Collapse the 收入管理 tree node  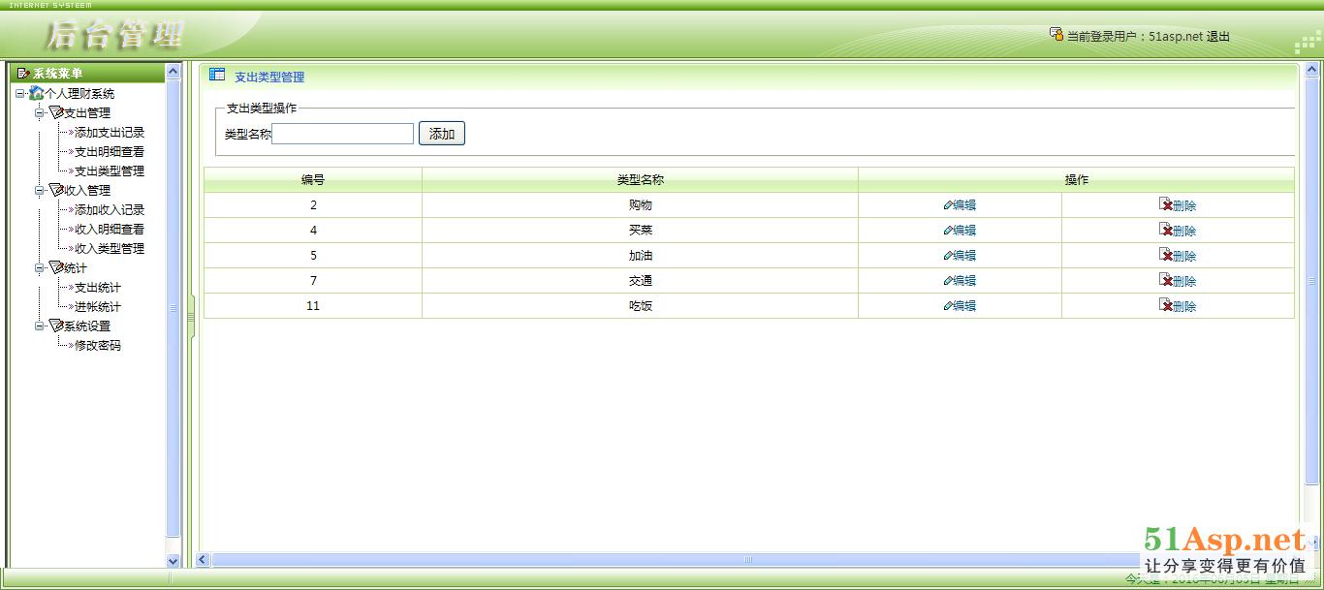tap(40, 191)
